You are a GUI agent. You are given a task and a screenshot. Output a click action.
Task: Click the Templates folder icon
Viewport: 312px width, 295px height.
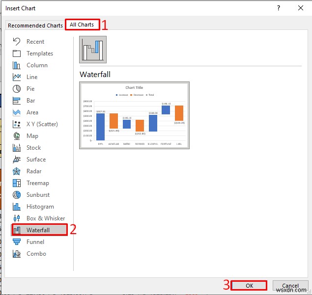coord(17,54)
